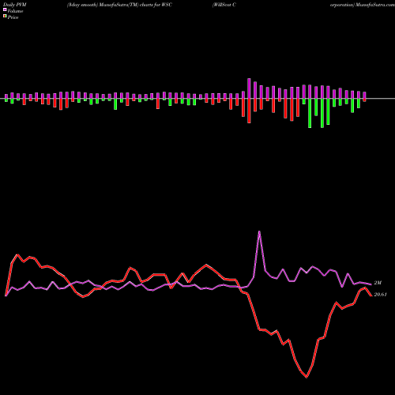This screenshot has width=395, height=395.
Task: Click the lowest point of red price line
Action: [x=307, y=377]
